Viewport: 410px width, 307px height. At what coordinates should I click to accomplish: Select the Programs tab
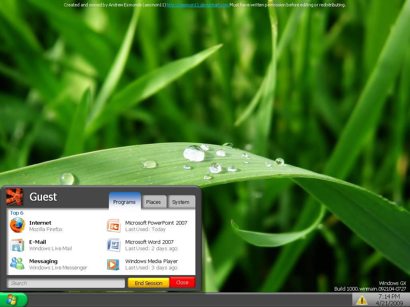(125, 202)
